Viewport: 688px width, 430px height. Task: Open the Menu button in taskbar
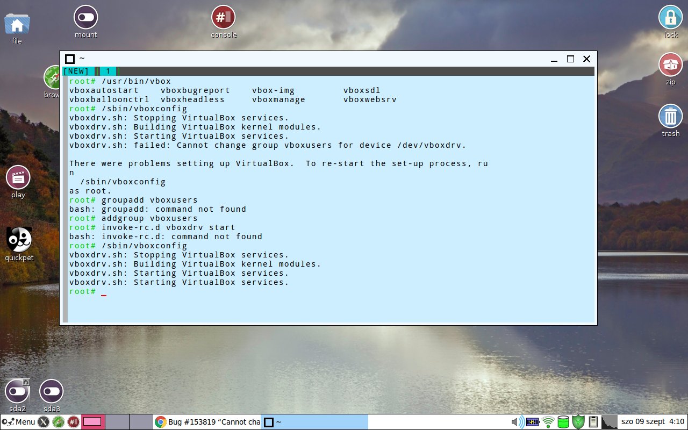[18, 422]
